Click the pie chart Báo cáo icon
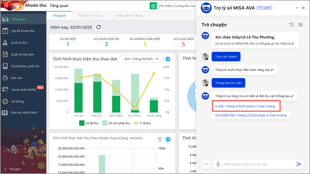 [x=5, y=78]
